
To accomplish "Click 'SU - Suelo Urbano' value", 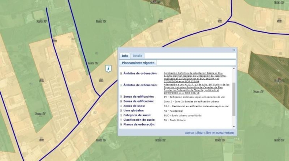I will [x=174, y=120].
